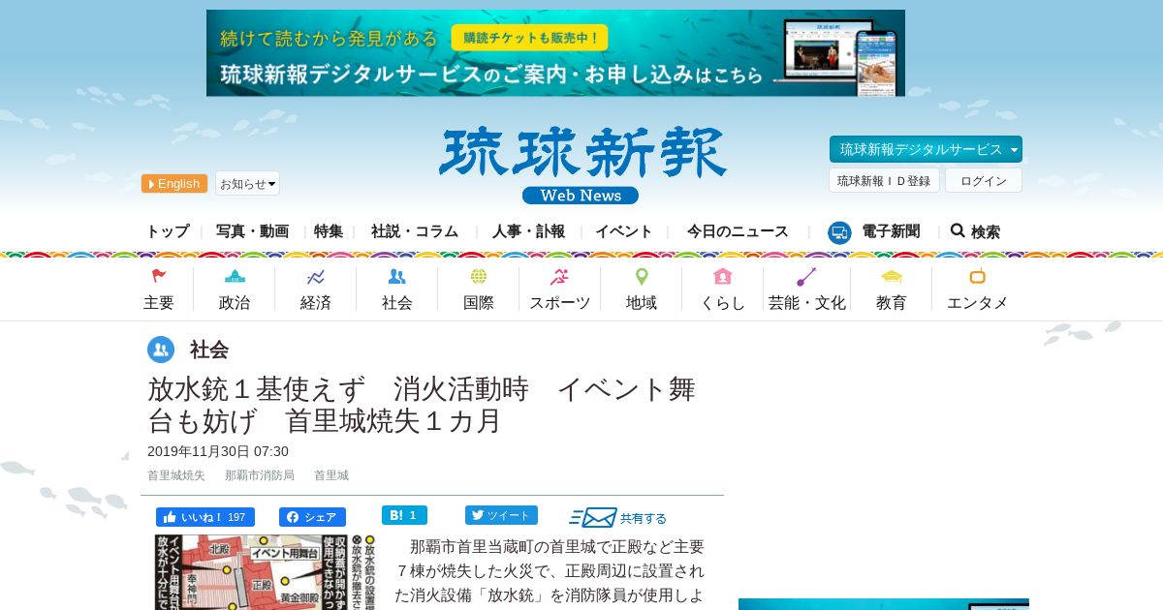This screenshot has width=1163, height=610.
Task: Click the エンタメ TV icon
Action: pos(977,276)
